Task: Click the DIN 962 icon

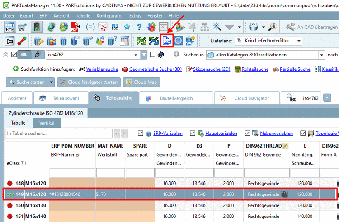Action: 115,27
